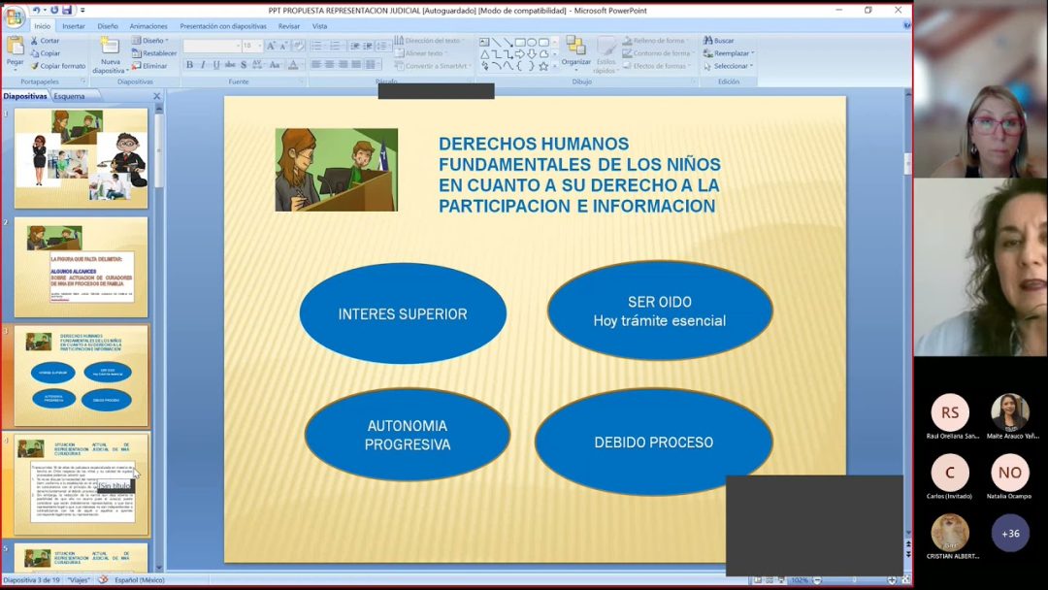Open Relleno de forma dropdown
The height and width of the screenshot is (590, 1048).
click(x=657, y=41)
